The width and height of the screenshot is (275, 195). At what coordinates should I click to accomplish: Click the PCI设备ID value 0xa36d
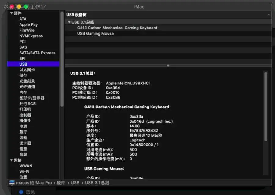(x=113, y=88)
